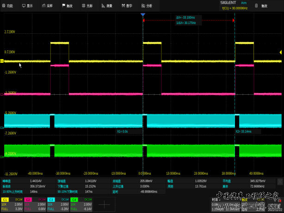Click the 幅值 measurement 1.03529V
The image size is (284, 213).
[x=193, y=181]
